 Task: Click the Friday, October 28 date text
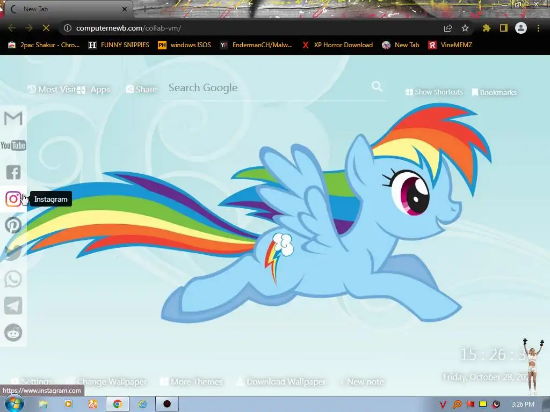pyautogui.click(x=486, y=377)
